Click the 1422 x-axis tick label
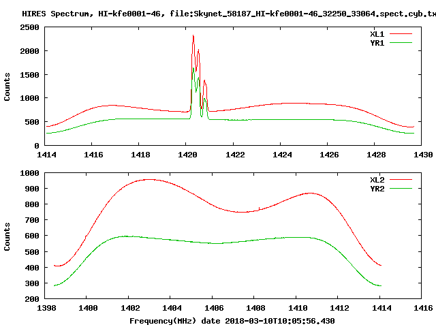Image resolution: width=436 pixels, height=327 pixels. tap(235, 155)
